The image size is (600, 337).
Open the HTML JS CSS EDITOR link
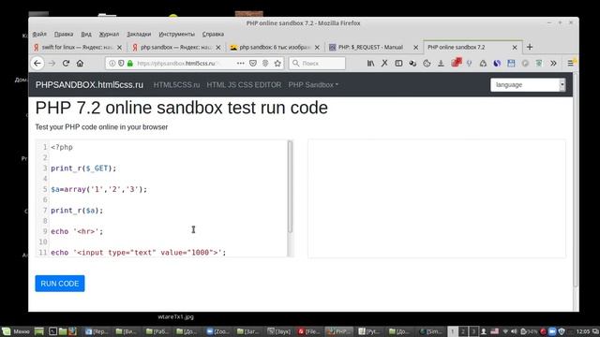click(x=244, y=85)
